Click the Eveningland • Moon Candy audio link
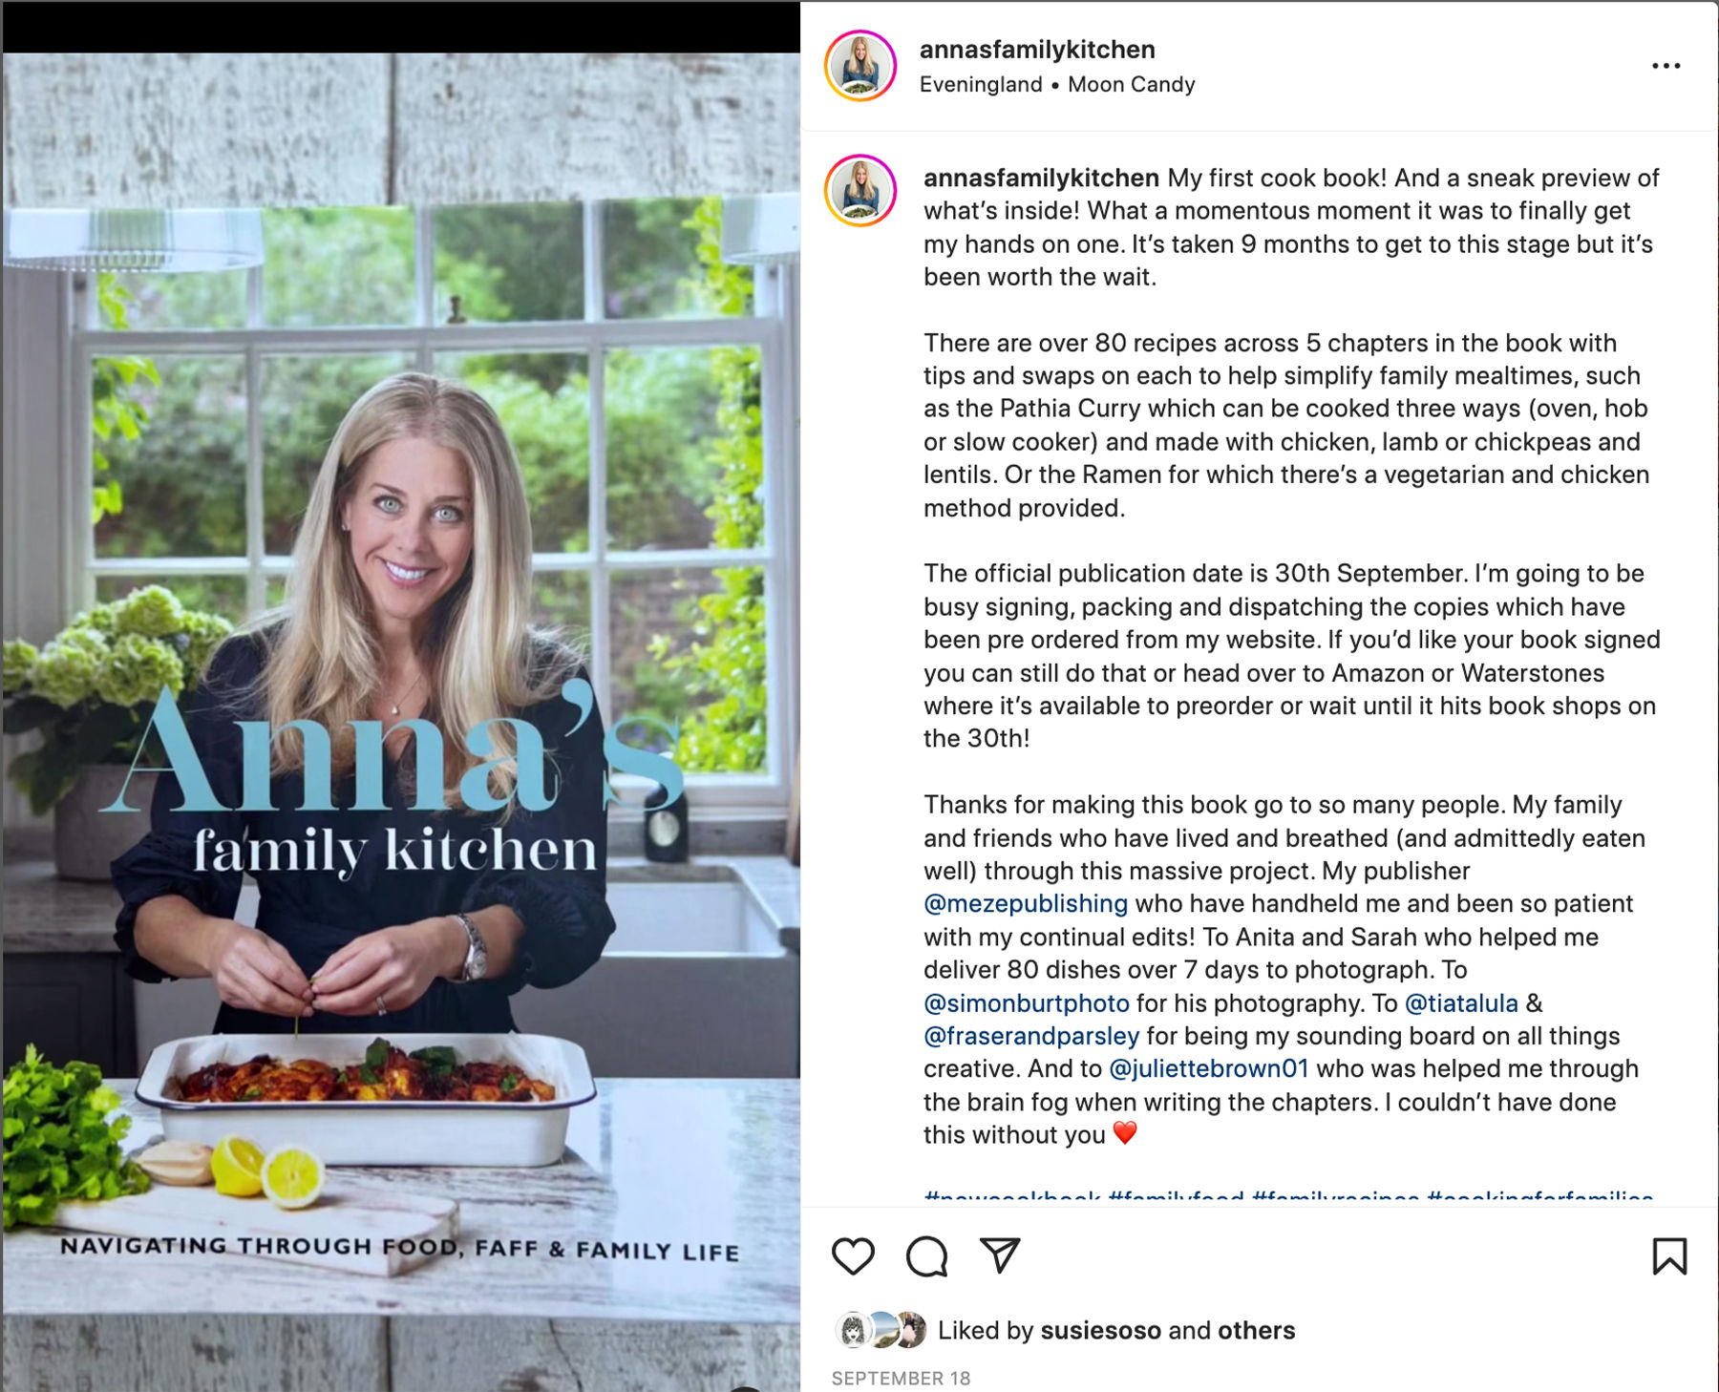The height and width of the screenshot is (1392, 1719). click(1057, 84)
